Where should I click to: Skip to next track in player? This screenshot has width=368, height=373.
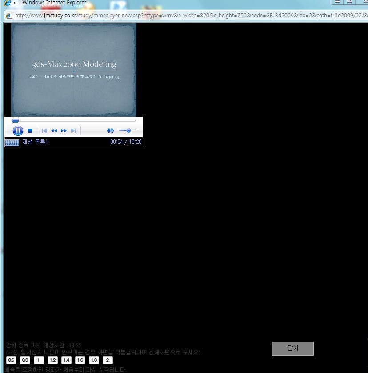coord(73,131)
